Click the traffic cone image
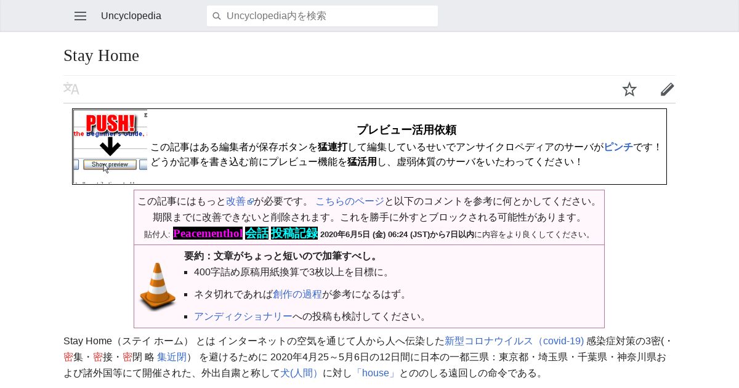 (x=158, y=286)
